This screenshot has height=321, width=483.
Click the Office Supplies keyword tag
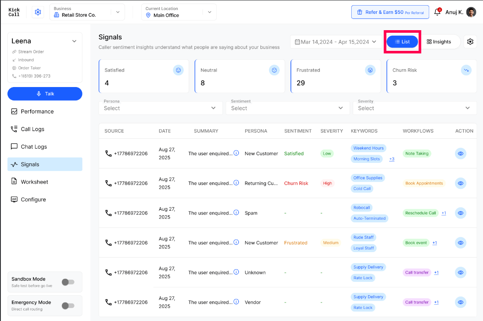[368, 178]
